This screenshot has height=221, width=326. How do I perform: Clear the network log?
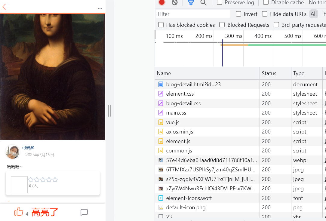[175, 2]
